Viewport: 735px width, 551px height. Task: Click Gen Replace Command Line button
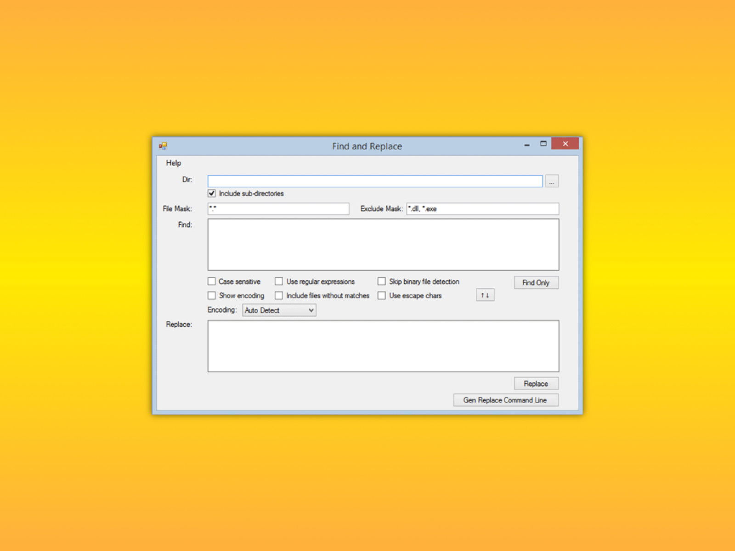[506, 400]
